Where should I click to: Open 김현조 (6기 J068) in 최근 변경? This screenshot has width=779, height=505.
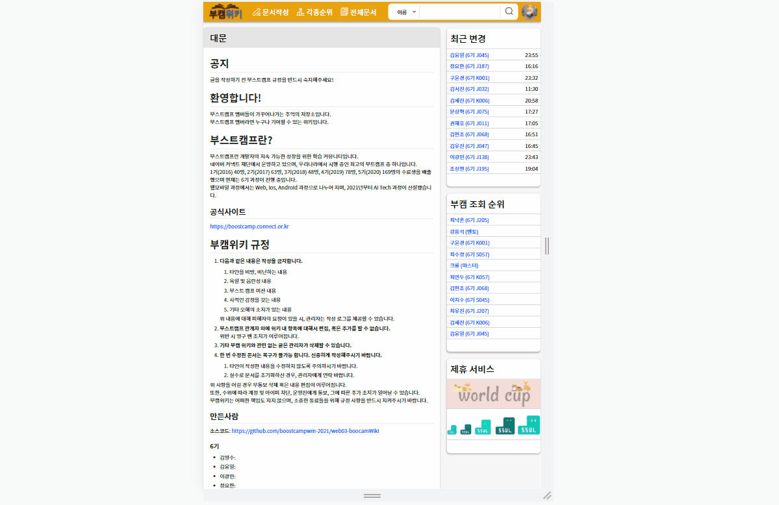click(469, 134)
